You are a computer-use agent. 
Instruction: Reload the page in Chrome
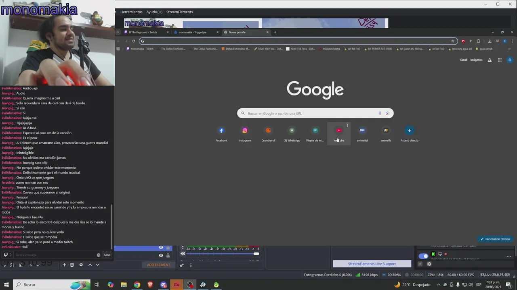pyautogui.click(x=133, y=41)
